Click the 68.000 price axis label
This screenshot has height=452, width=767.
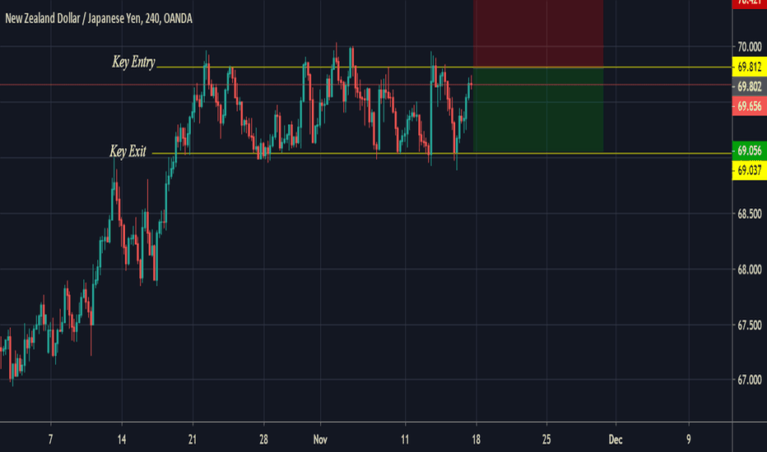click(748, 270)
